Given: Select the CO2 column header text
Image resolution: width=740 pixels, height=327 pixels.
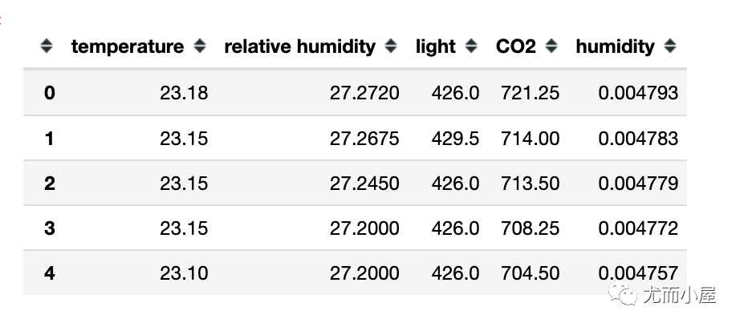Looking at the screenshot, I should pyautogui.click(x=516, y=46).
